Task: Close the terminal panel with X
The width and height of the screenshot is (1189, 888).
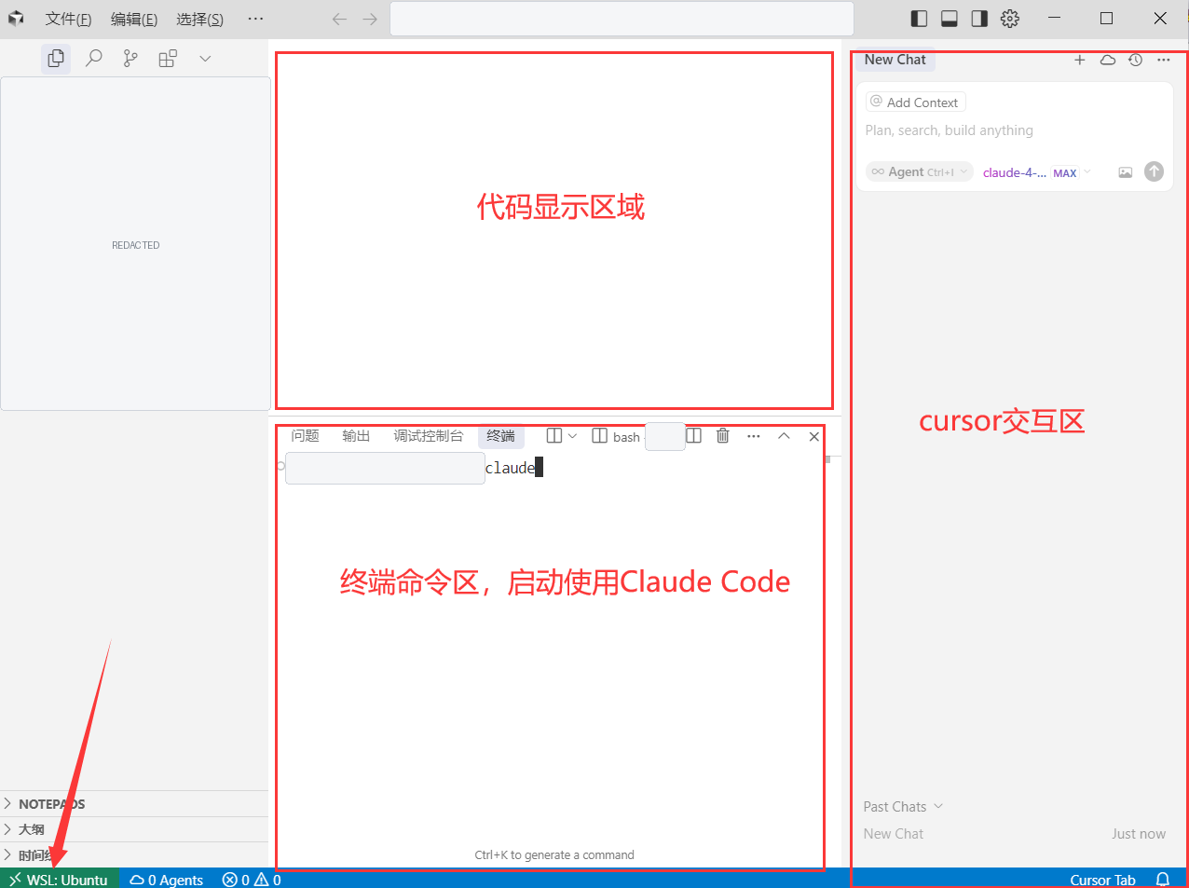Action: (x=813, y=436)
